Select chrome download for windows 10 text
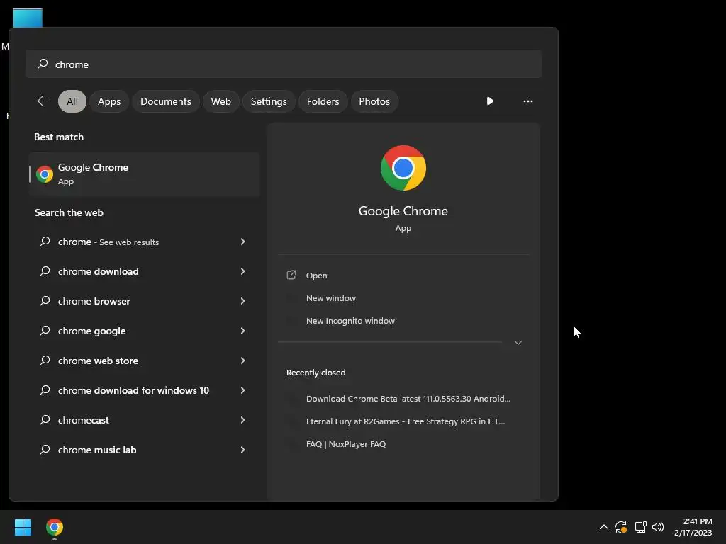The image size is (726, 544). (x=133, y=390)
